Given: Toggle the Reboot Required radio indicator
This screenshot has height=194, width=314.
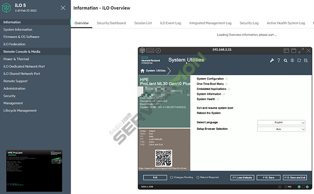Looking at the screenshot, I should tap(198, 177).
